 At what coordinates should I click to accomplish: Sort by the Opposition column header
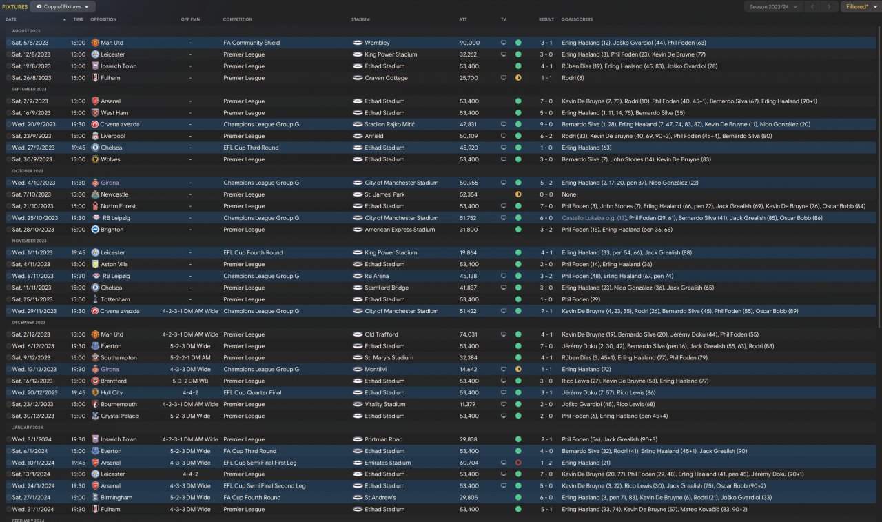coord(103,19)
